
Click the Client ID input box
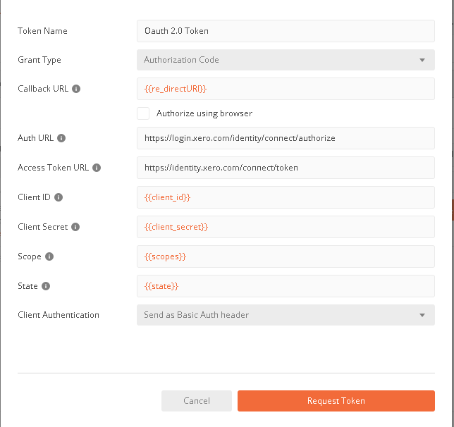click(x=285, y=197)
